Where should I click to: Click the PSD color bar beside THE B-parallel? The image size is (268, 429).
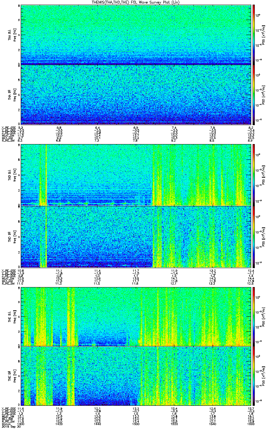tap(254, 376)
